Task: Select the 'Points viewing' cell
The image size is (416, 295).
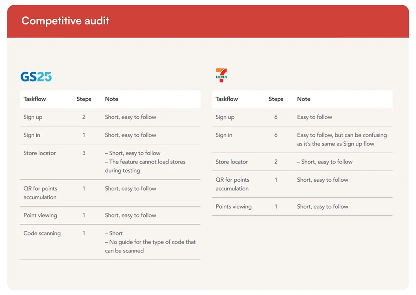Action: point(234,206)
